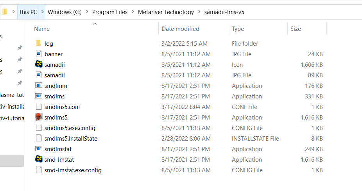Viewport: 362px width, 191px height.
Task: Sort files by Size column
Action: click(x=296, y=29)
